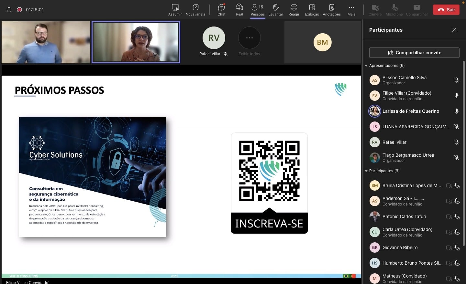Click Compartilhar convite button
The height and width of the screenshot is (284, 466).
[x=414, y=53]
